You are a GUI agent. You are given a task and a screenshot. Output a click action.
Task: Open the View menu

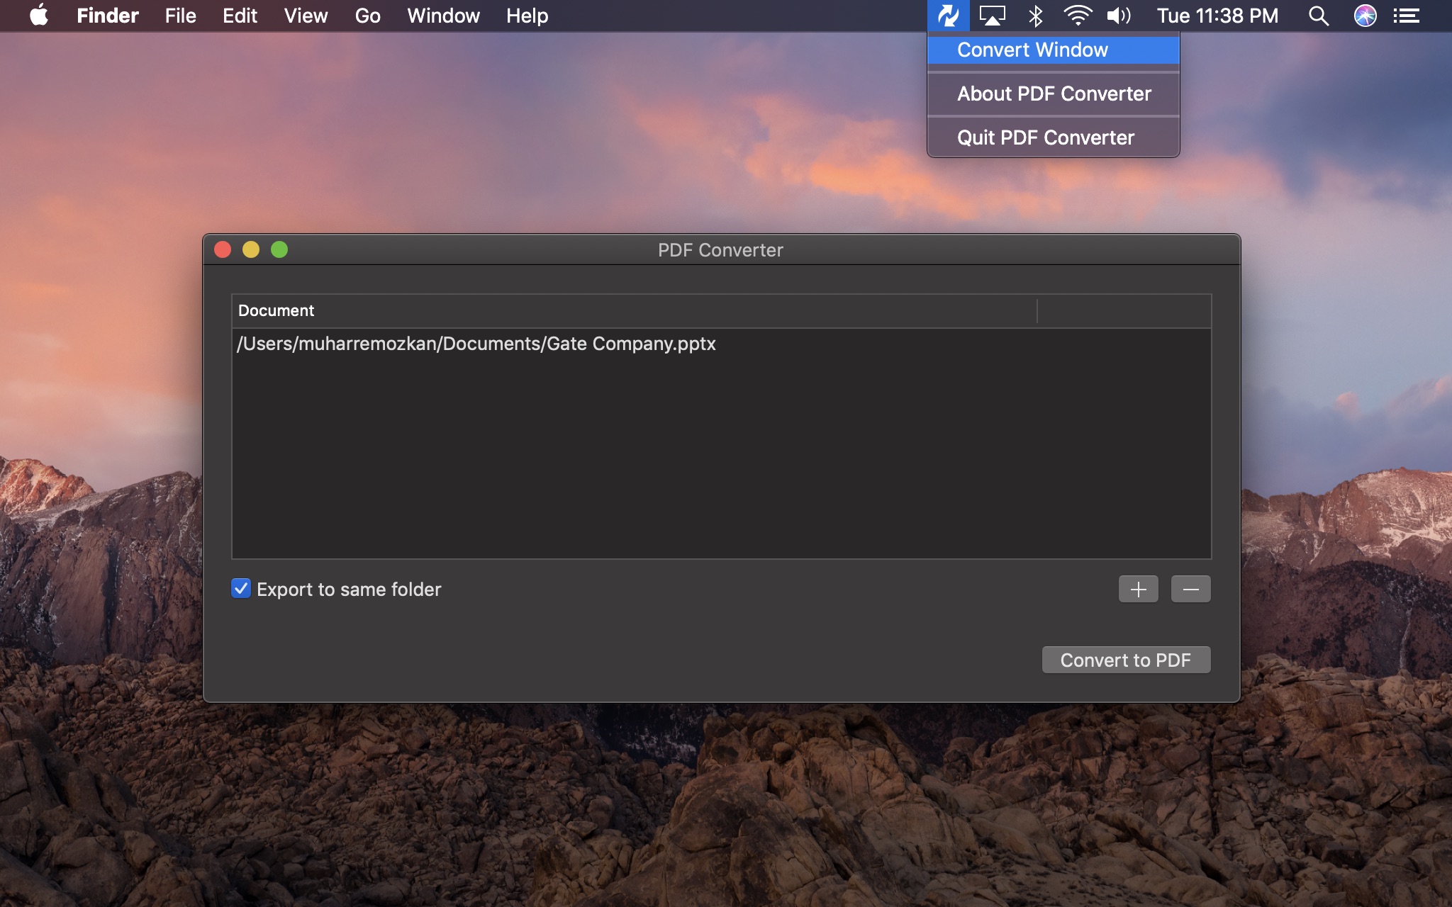point(306,16)
